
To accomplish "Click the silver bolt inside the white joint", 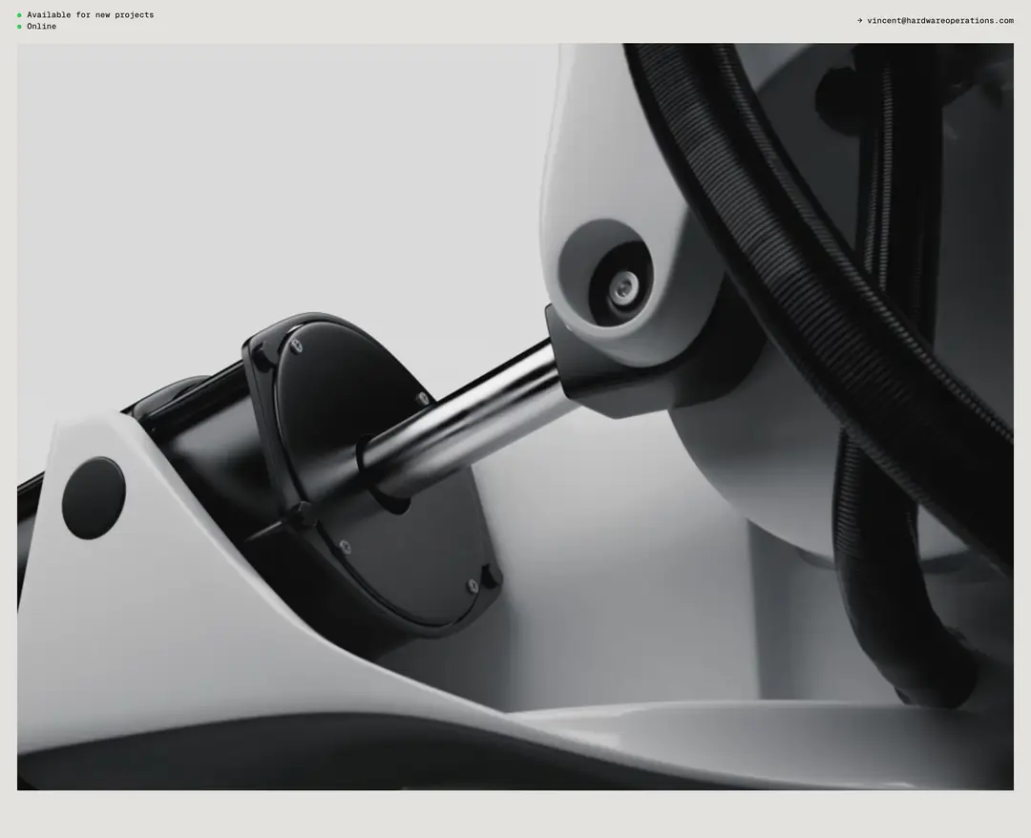I will (x=622, y=288).
